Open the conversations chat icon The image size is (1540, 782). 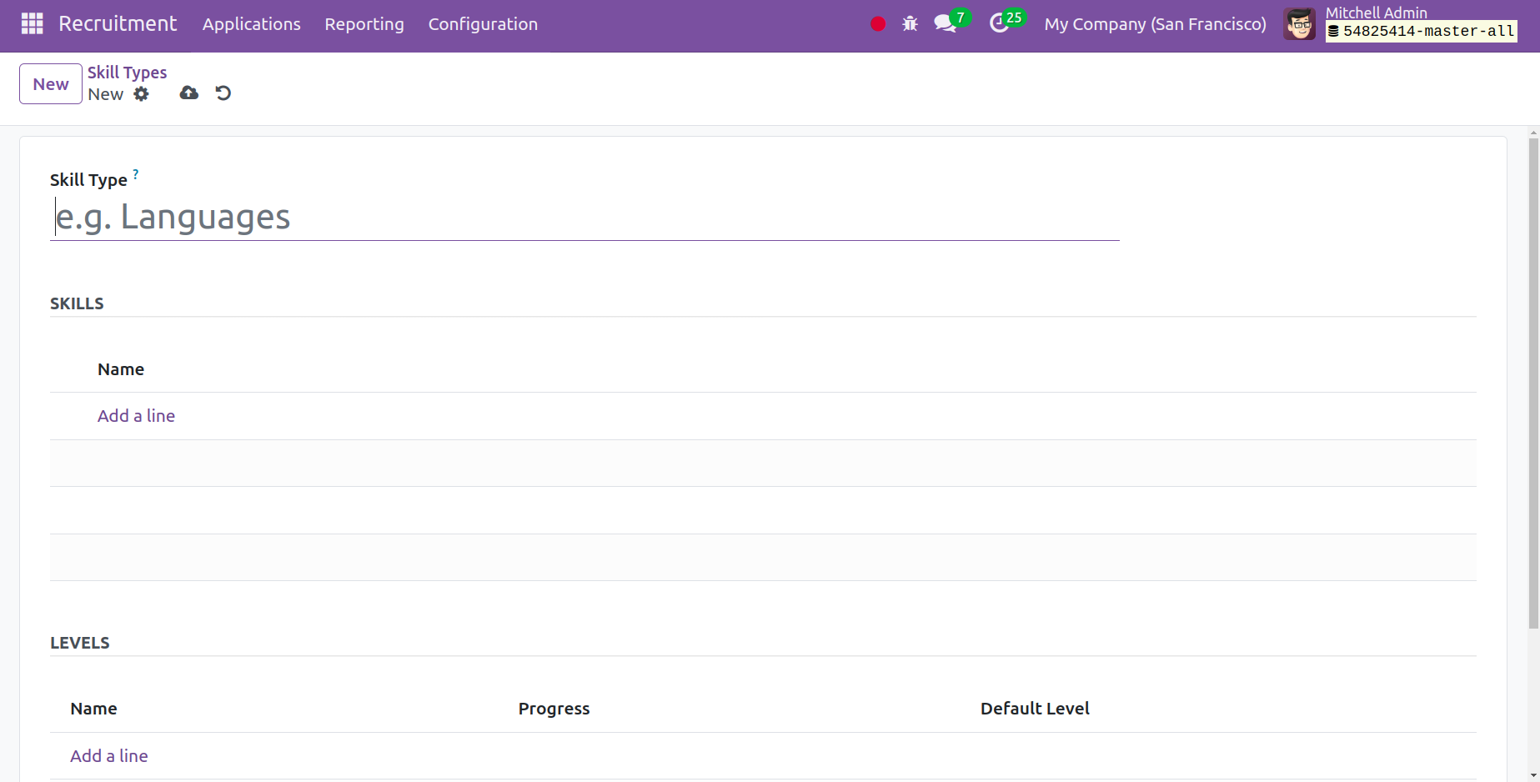click(x=946, y=24)
